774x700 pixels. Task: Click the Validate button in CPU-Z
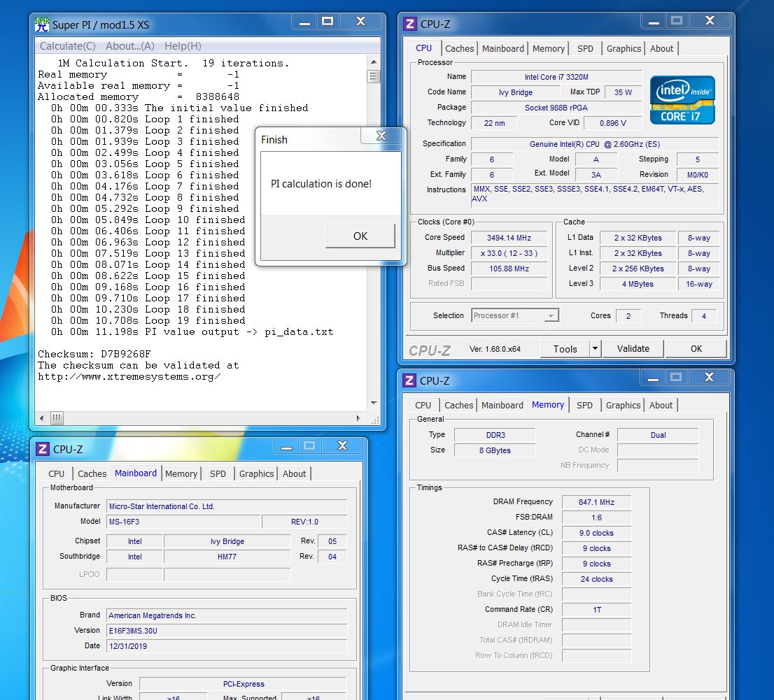[x=633, y=349]
